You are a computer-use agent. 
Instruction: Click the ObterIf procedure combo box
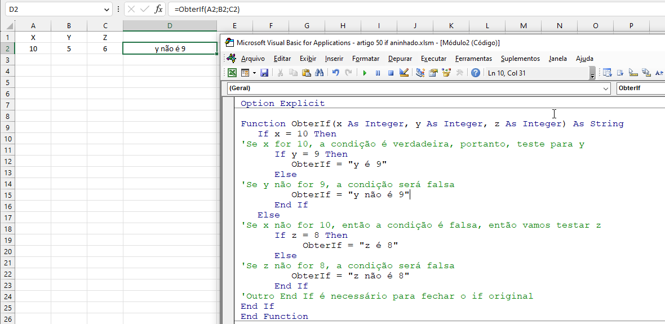[x=640, y=88]
